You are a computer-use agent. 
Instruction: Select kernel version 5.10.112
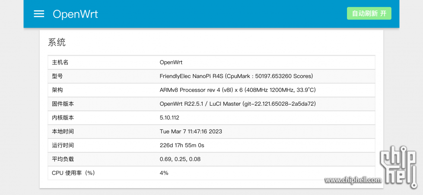coord(169,118)
